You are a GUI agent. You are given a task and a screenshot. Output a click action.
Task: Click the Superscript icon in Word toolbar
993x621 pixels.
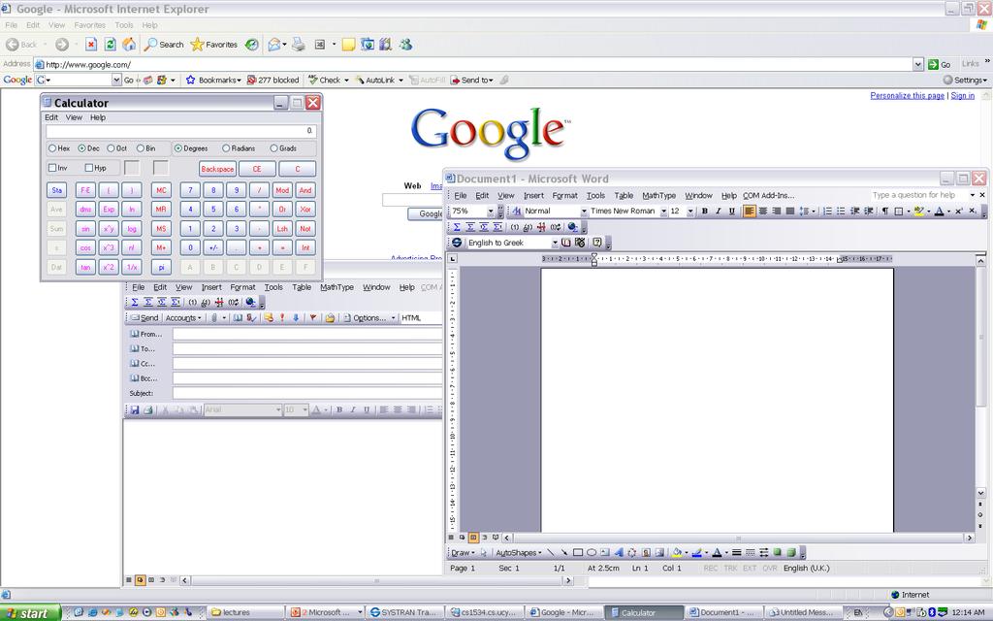click(x=959, y=211)
